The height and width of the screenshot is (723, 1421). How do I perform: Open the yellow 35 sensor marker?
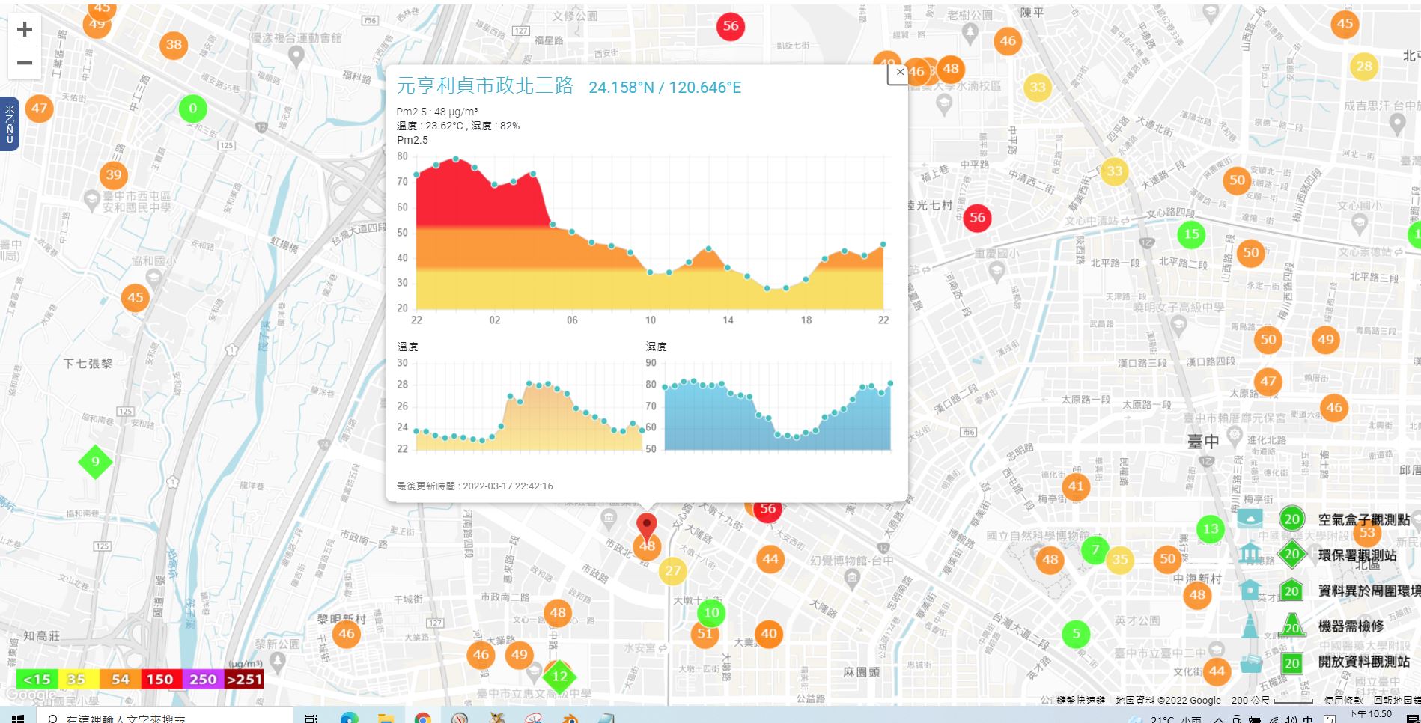click(x=1120, y=559)
